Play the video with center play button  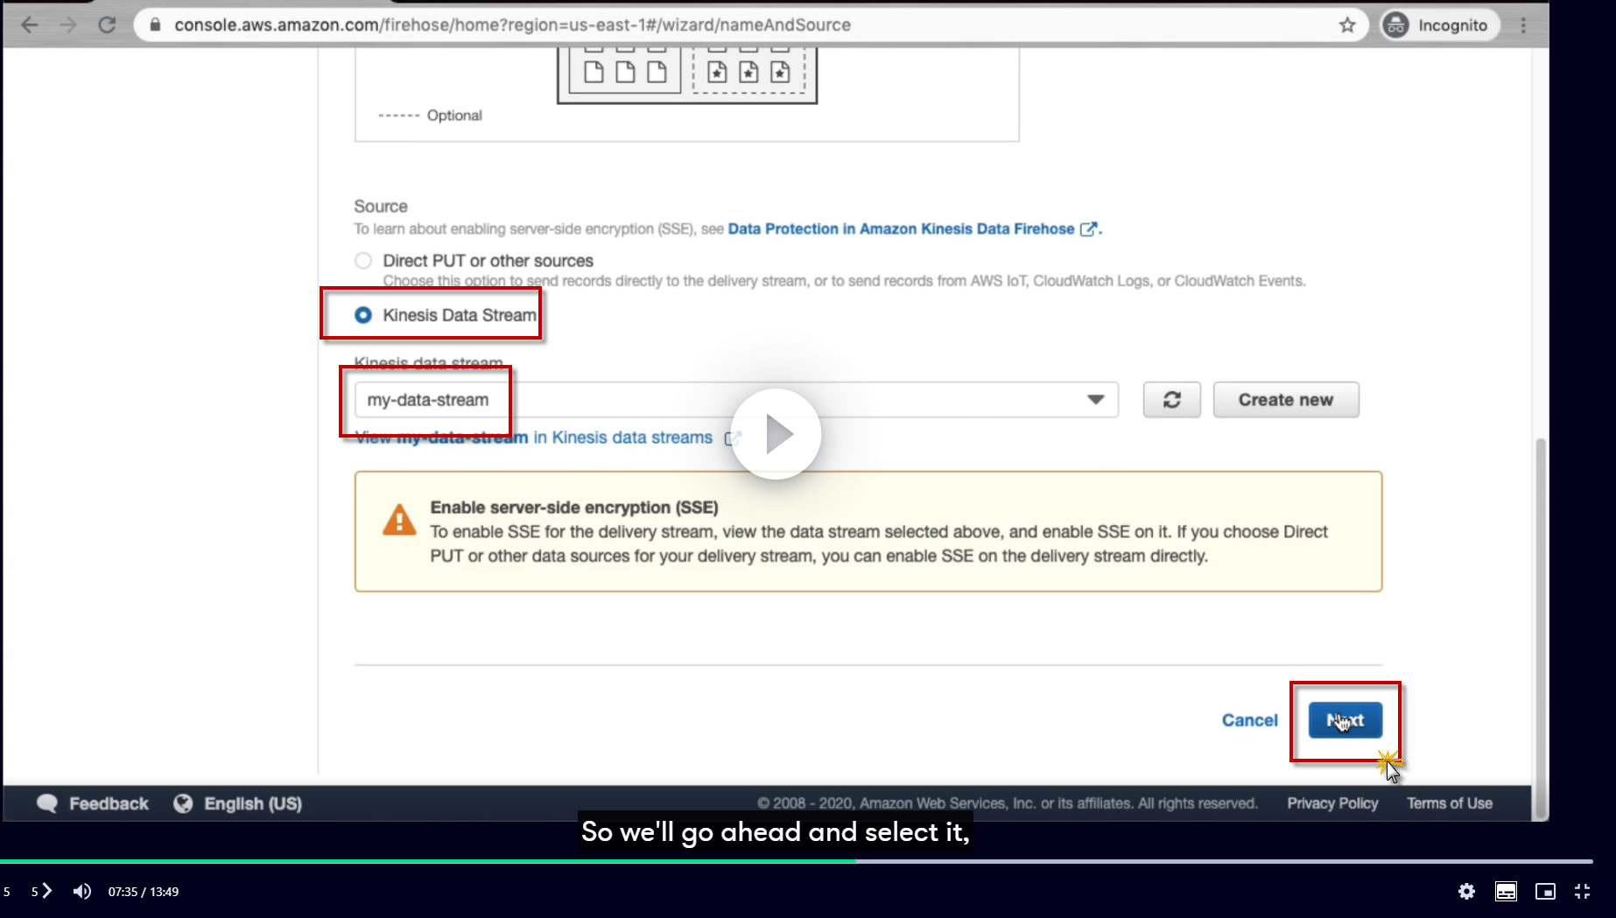(x=776, y=434)
